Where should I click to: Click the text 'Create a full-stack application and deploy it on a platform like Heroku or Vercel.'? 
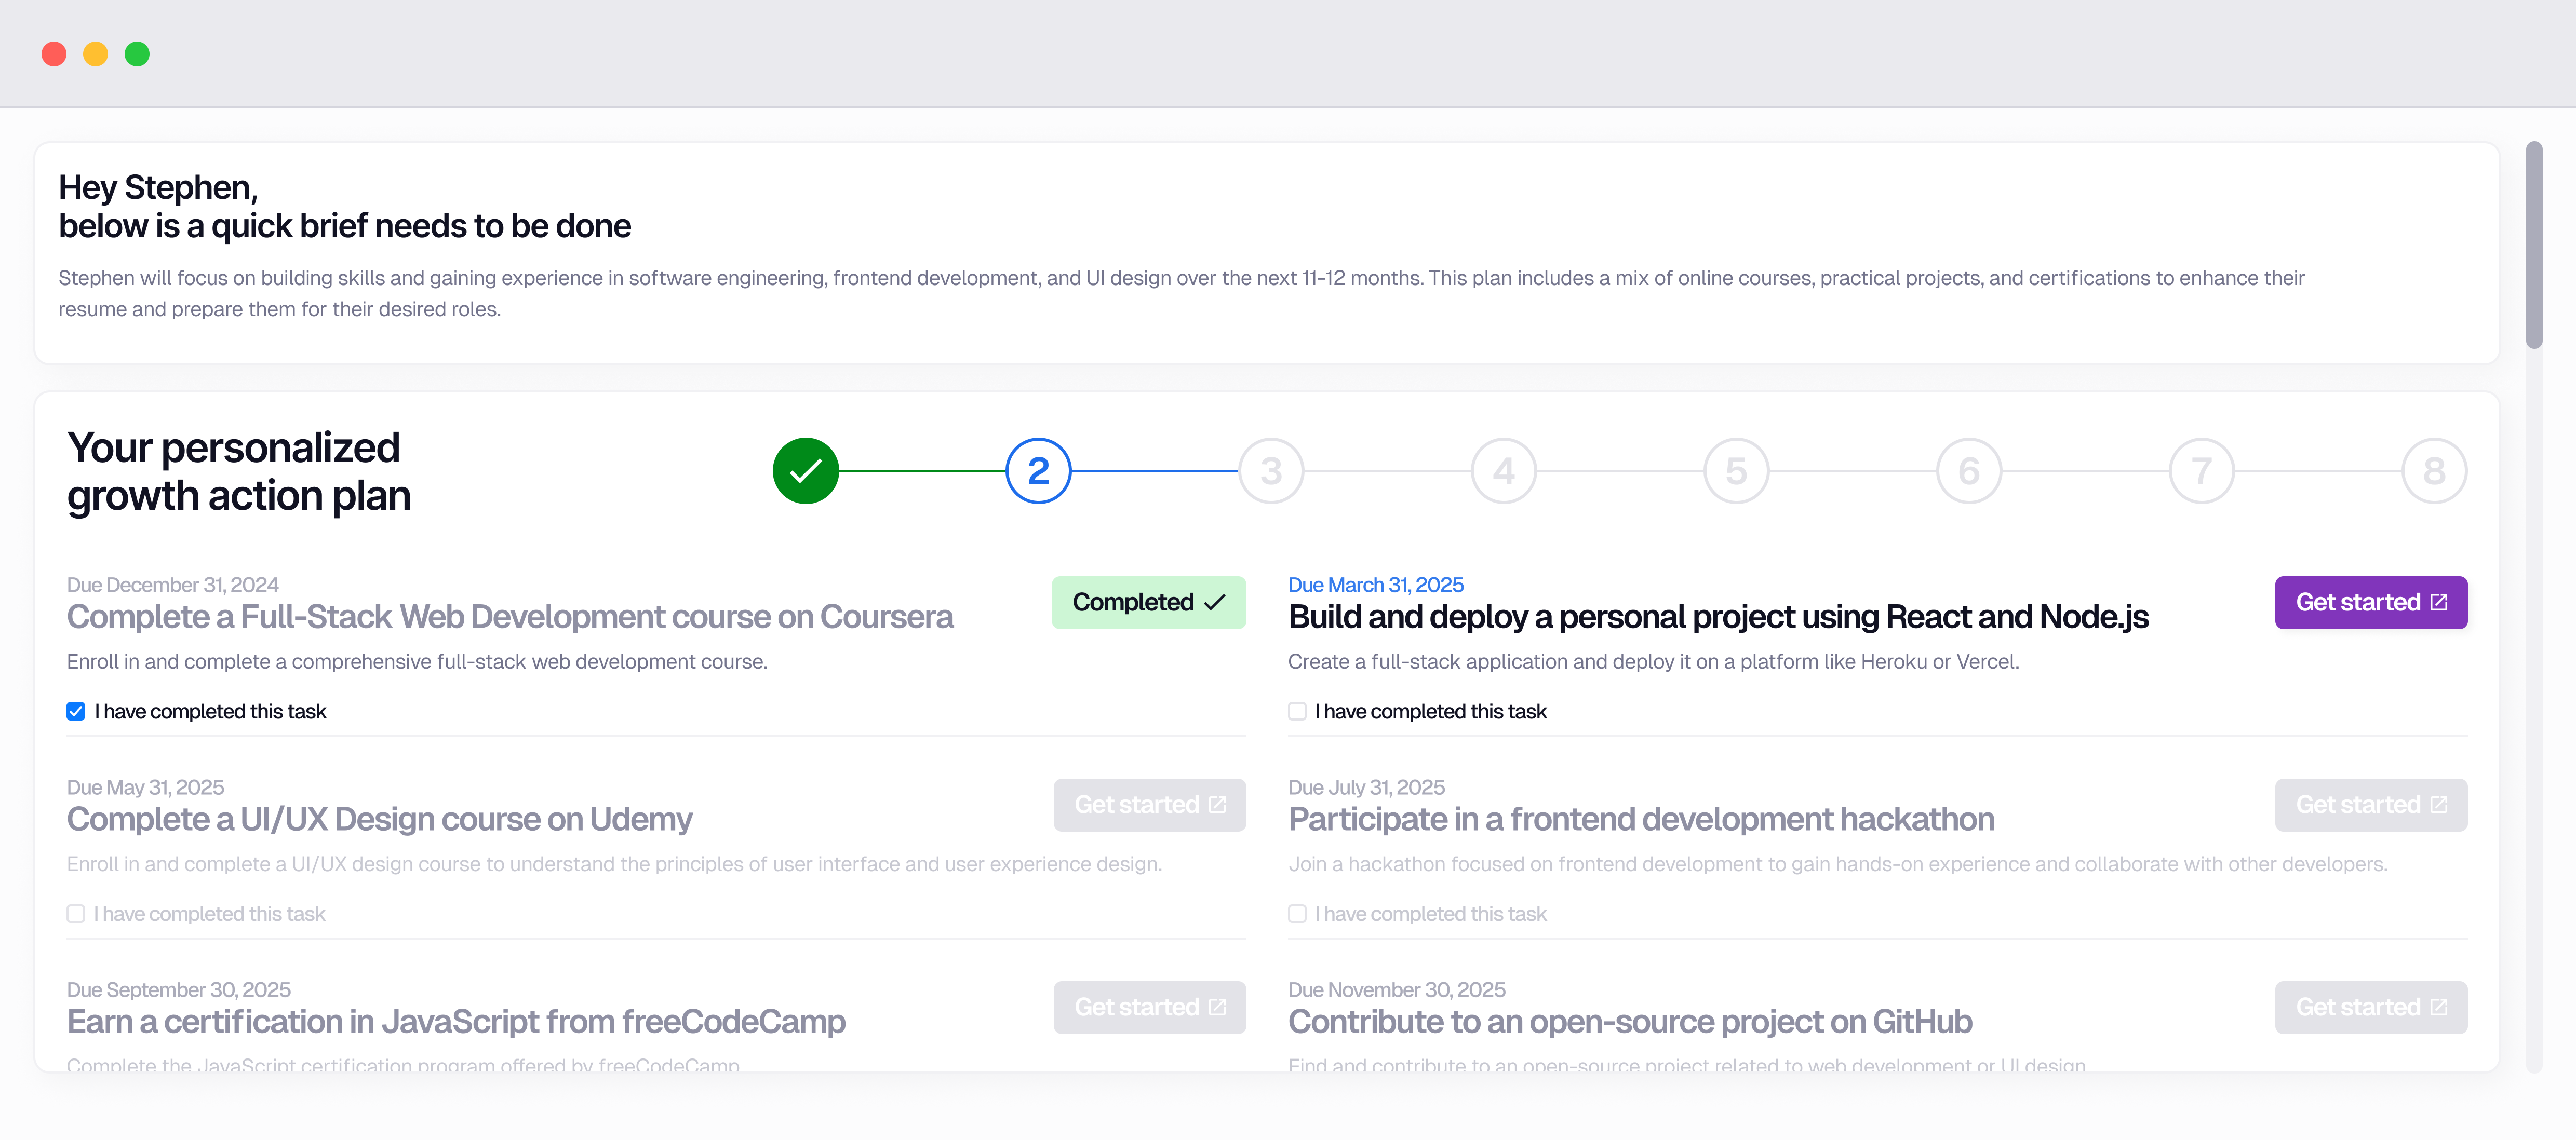1653,662
